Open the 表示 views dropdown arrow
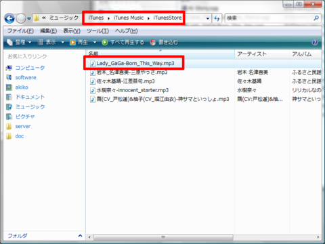Screen dimensions: 325x244 pos(62,42)
